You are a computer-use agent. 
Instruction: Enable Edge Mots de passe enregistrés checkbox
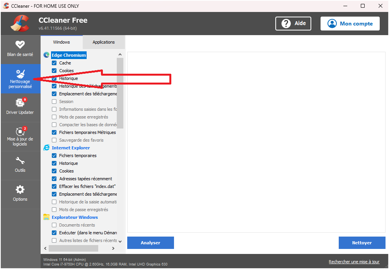[x=54, y=117]
